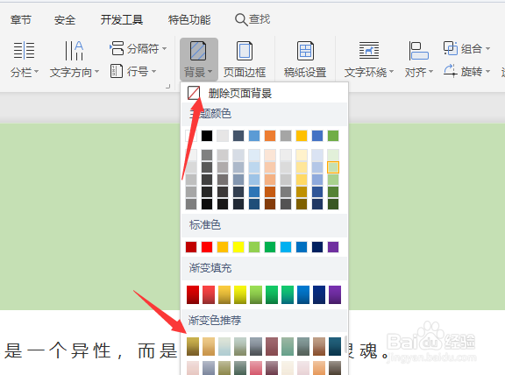Click the 分隔符 breaks icon
The image size is (505, 375).
pyautogui.click(x=117, y=48)
